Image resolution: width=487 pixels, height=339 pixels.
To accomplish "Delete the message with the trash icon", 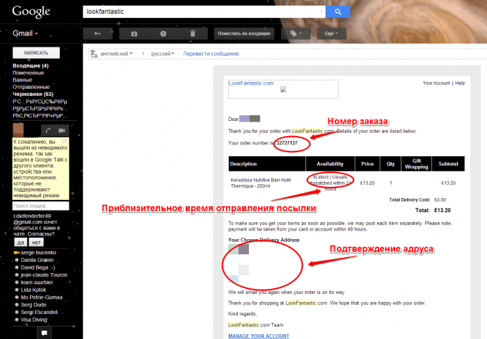I will pos(193,33).
